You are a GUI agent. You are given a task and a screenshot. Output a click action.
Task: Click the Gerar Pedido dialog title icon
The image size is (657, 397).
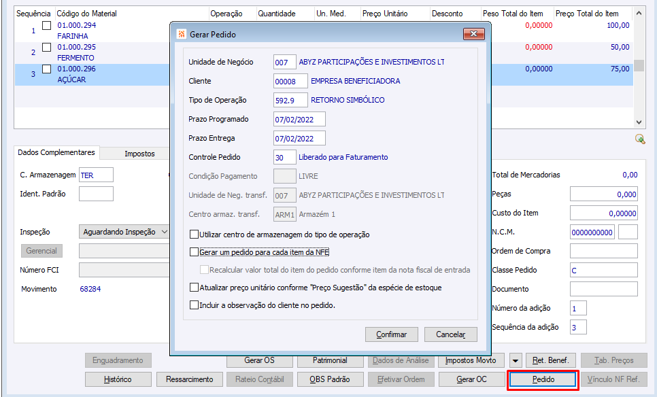tap(182, 35)
